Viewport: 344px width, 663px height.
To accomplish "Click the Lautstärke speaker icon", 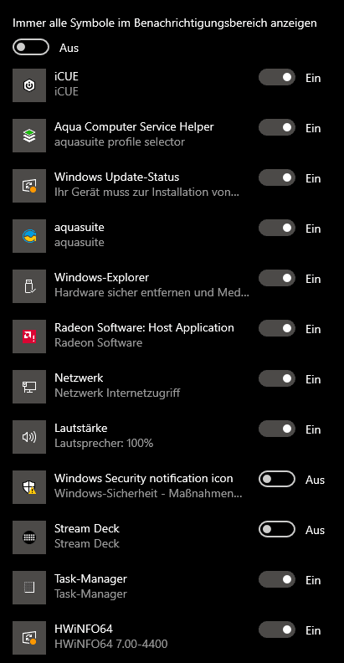I will tap(29, 437).
